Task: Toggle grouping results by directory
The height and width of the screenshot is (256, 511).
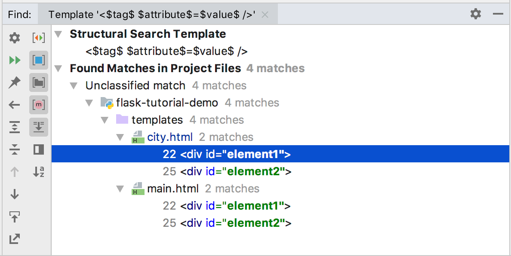Action: 38,82
